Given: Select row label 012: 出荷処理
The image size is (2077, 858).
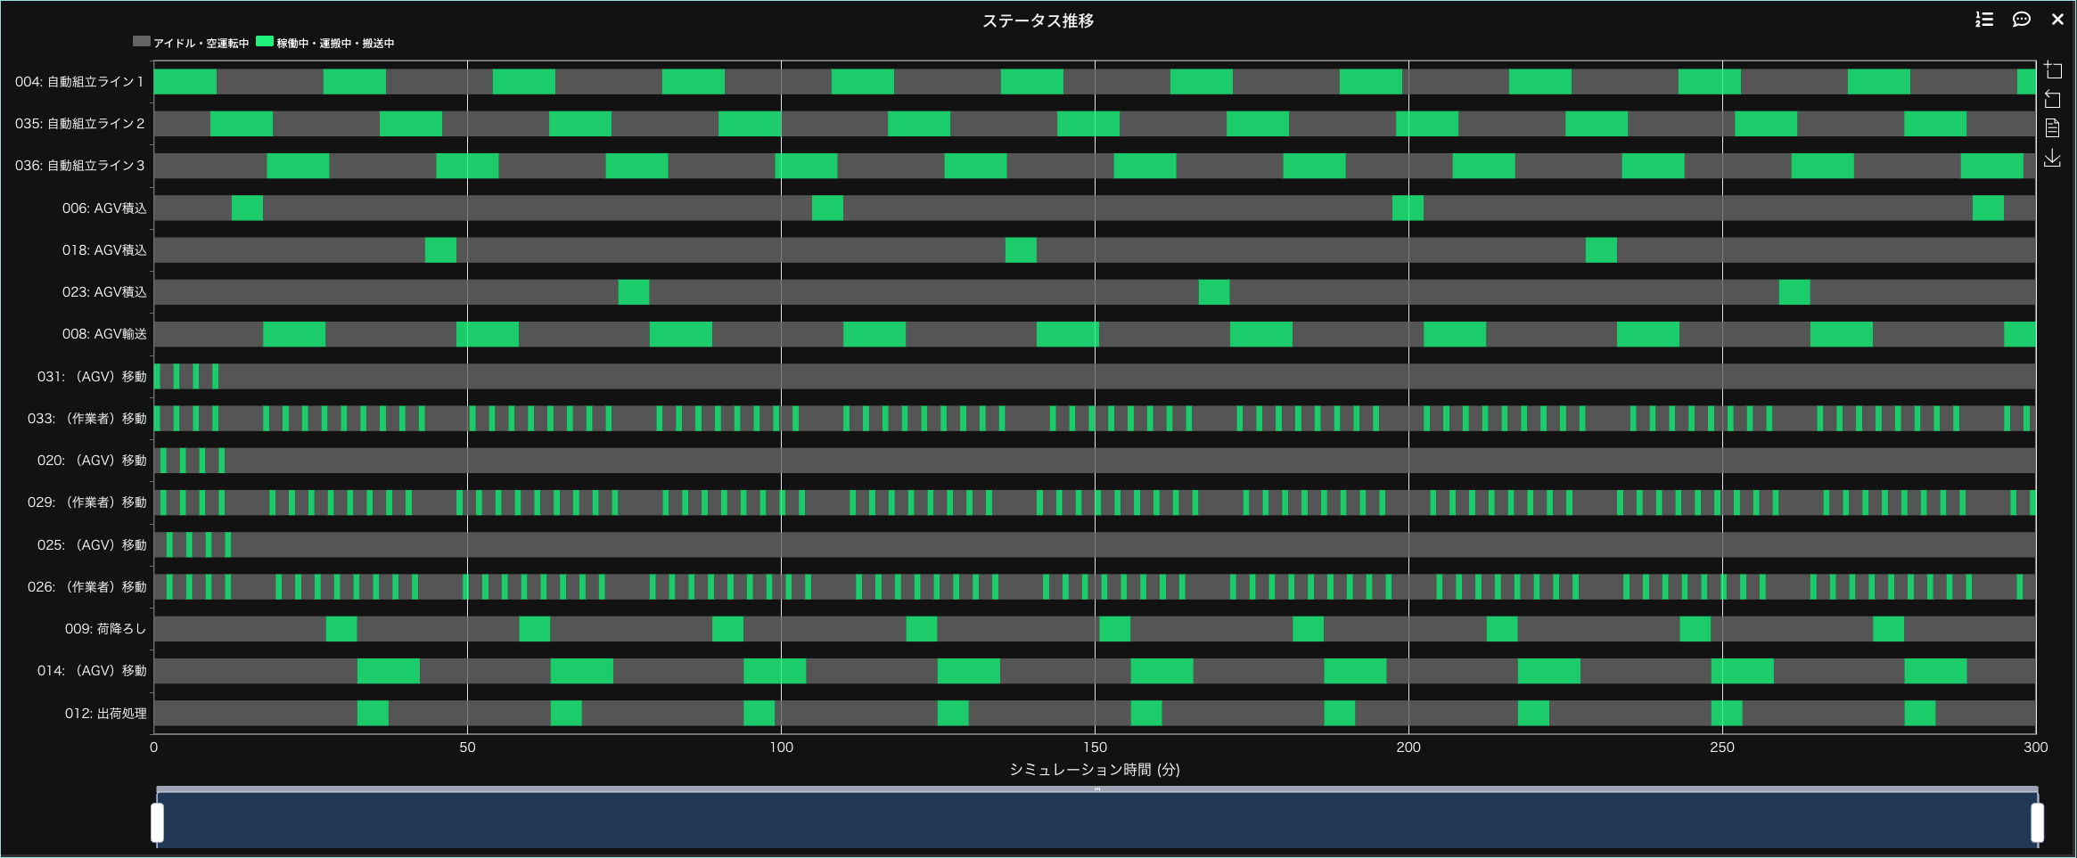Looking at the screenshot, I should pos(105,714).
